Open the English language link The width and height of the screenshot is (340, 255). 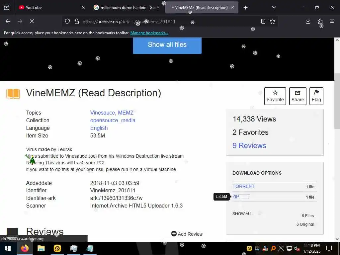(99, 128)
